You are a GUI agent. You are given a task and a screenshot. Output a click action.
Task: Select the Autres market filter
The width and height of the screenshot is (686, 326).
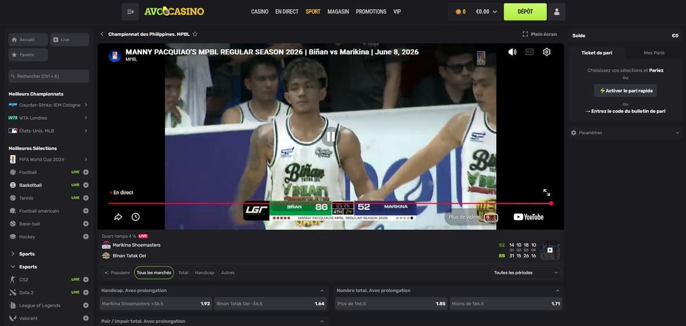click(x=228, y=273)
